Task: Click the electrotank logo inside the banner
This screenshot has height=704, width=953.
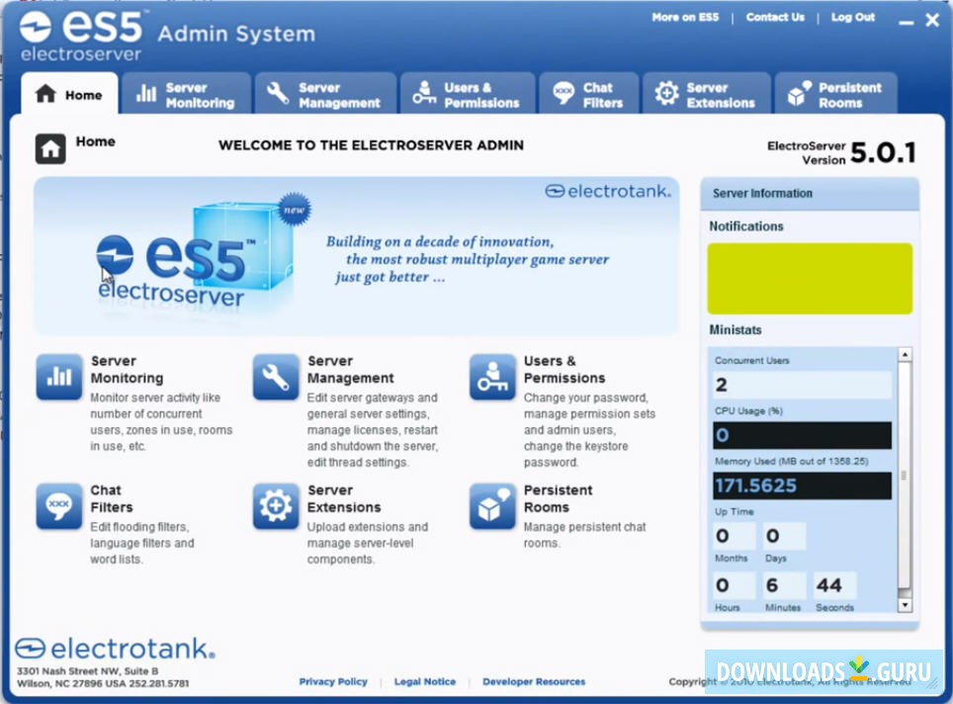Action: (608, 192)
